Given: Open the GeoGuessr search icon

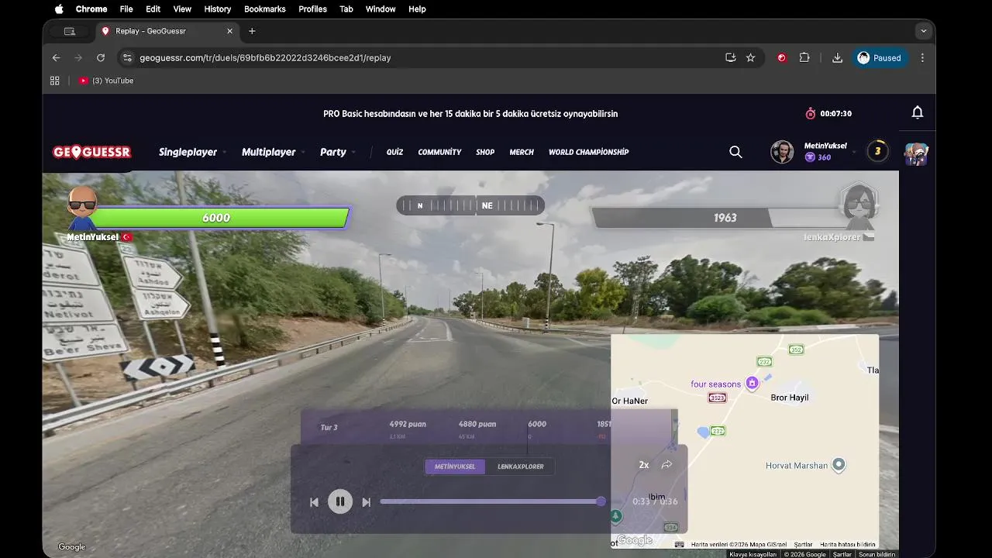Looking at the screenshot, I should click(735, 152).
